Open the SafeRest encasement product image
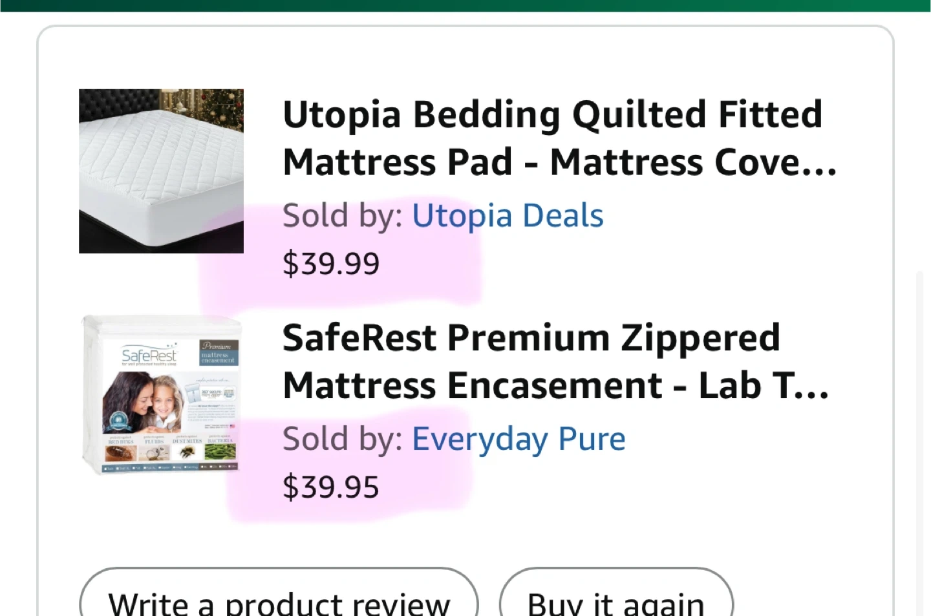The width and height of the screenshot is (931, 616). [x=161, y=395]
